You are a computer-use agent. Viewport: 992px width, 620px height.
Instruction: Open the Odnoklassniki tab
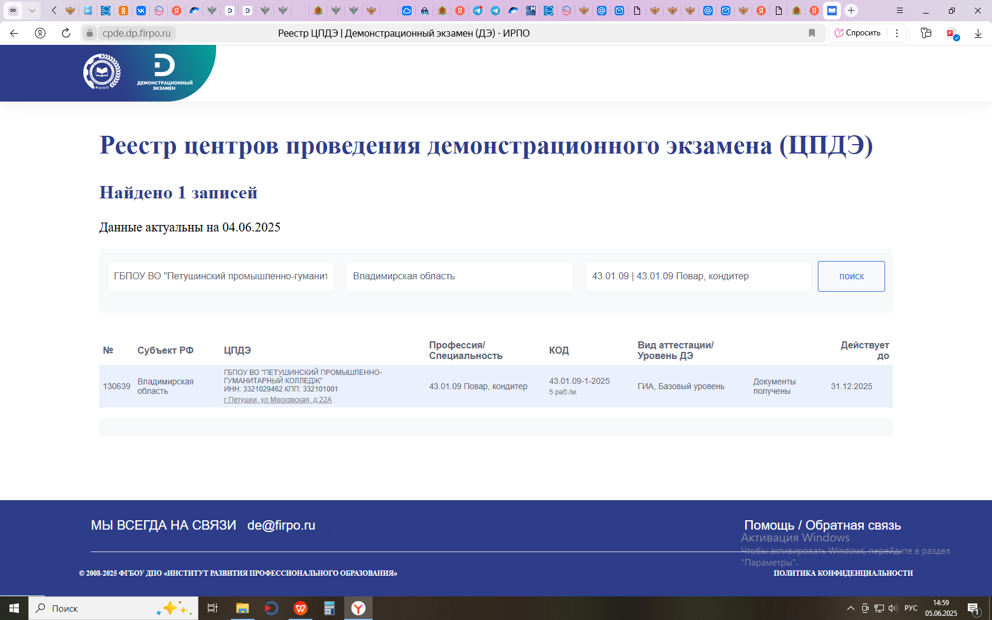coord(123,11)
